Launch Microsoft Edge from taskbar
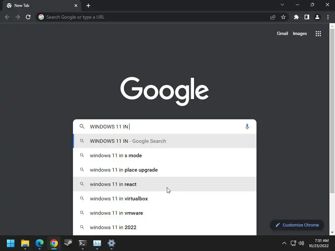This screenshot has width=335, height=251. point(40,243)
